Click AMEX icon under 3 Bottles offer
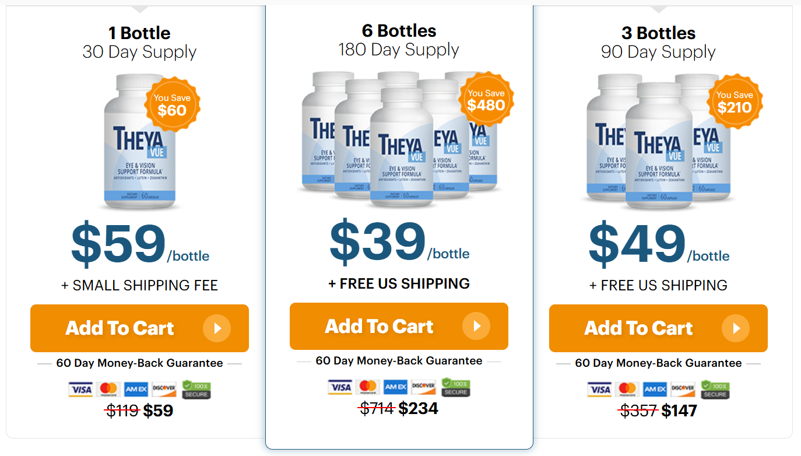Screen dimensions: 801x456 655,390
